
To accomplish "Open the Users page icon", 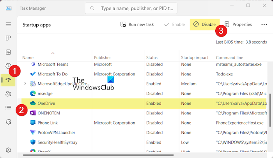I will click(8, 94).
